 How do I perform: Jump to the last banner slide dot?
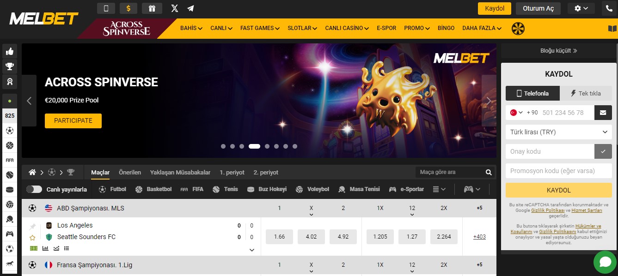[x=295, y=146]
